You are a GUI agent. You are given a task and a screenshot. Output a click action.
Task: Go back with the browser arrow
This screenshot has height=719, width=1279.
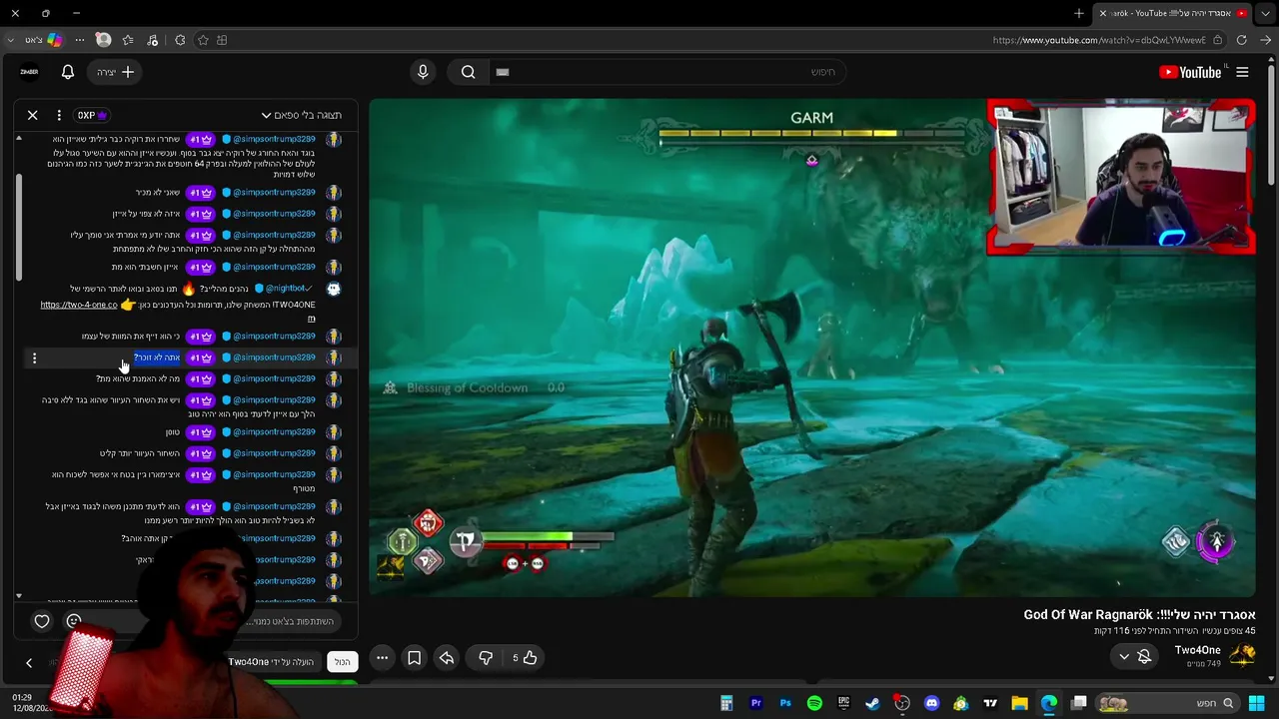pyautogui.click(x=1265, y=40)
